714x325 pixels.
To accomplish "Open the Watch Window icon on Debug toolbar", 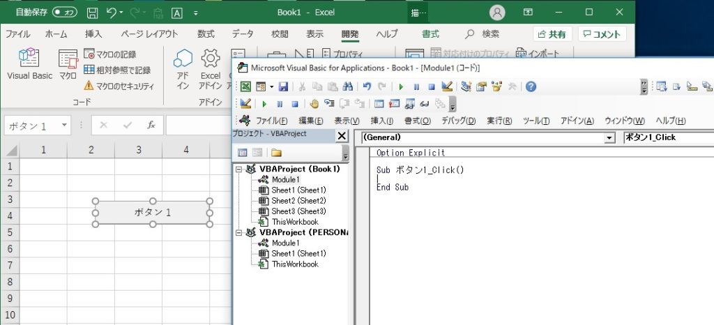I will pos(409,104).
